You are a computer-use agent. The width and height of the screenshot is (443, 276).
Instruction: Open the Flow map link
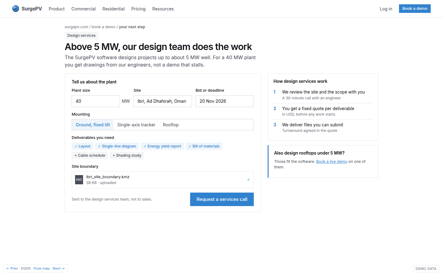click(42, 268)
